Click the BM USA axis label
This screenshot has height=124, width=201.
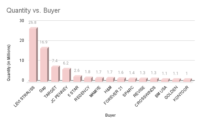pyautogui.click(x=161, y=92)
